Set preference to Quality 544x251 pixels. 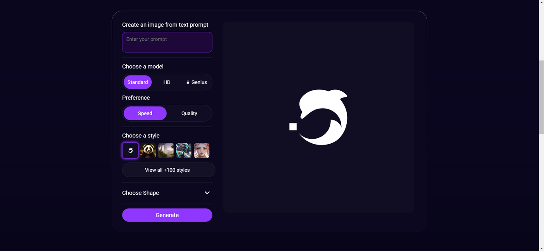(189, 113)
